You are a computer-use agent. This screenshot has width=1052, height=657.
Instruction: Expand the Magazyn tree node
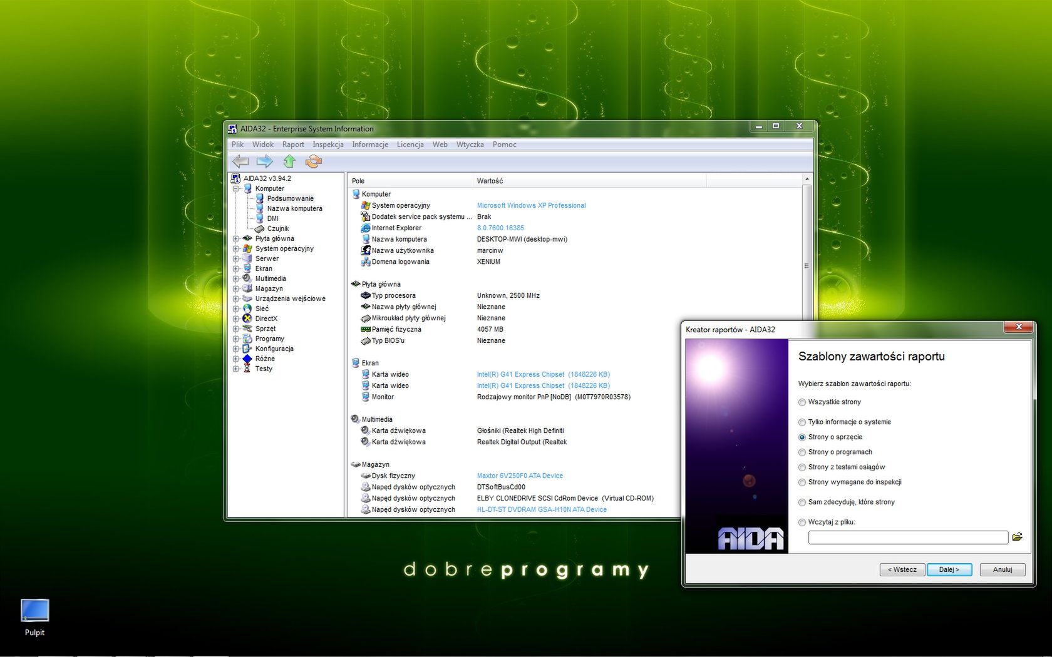click(x=236, y=288)
